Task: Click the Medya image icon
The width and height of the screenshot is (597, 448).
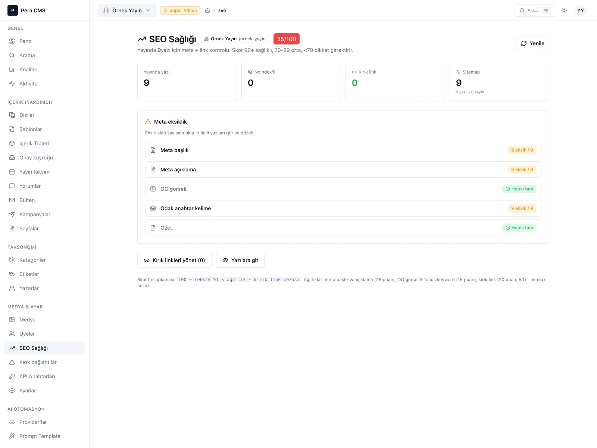Action: click(12, 320)
